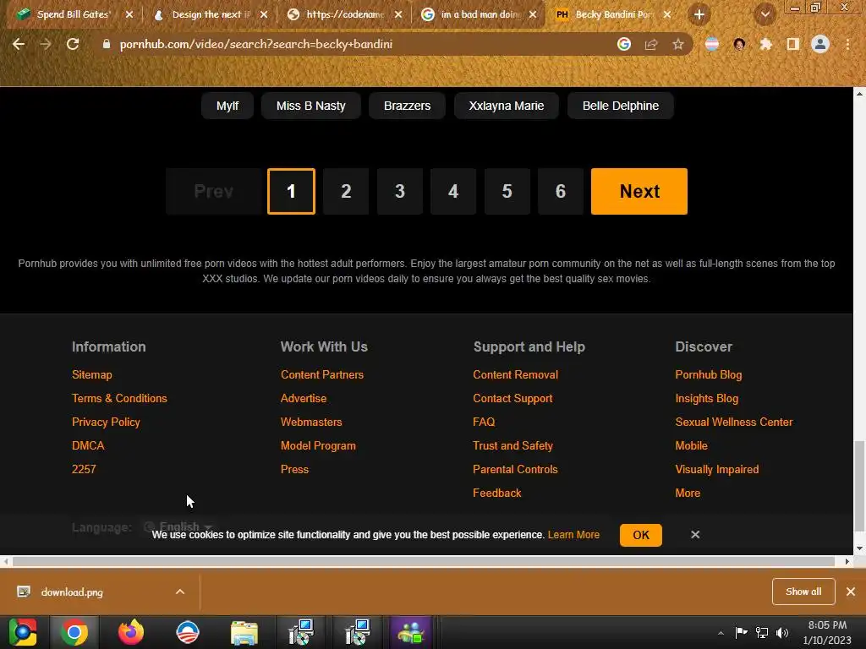
Task: Open a new tab with the plus button
Action: 699,14
